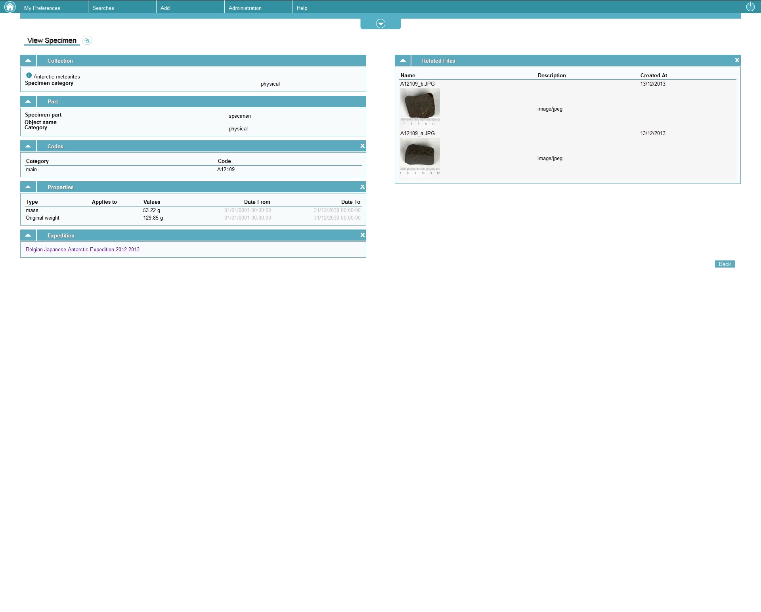
Task: Open the Administration menu
Action: point(245,8)
